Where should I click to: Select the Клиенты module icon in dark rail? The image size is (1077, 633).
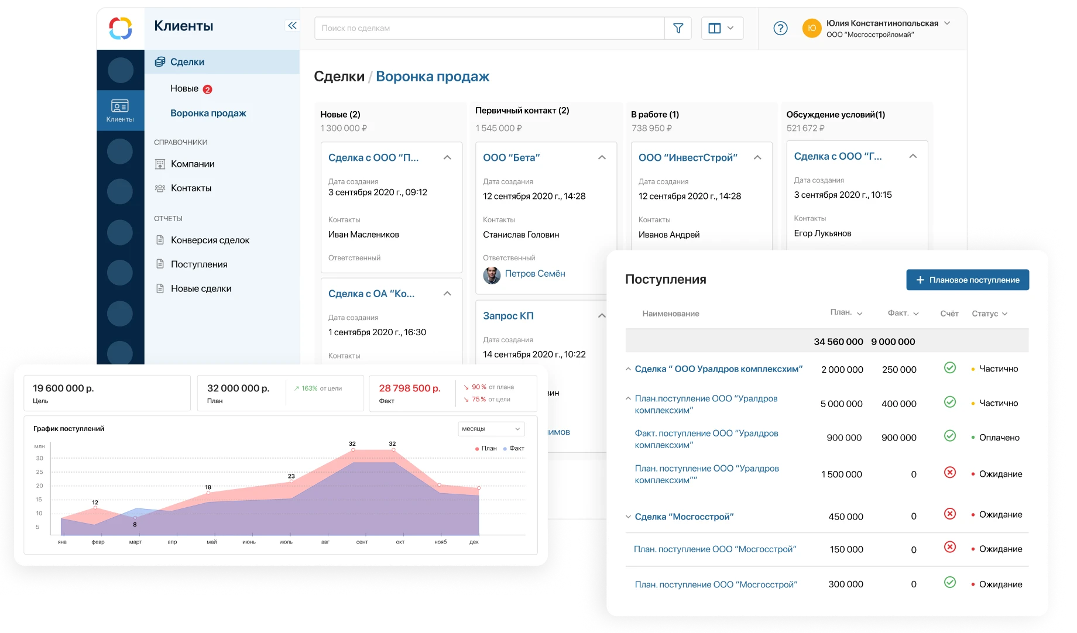click(x=120, y=105)
